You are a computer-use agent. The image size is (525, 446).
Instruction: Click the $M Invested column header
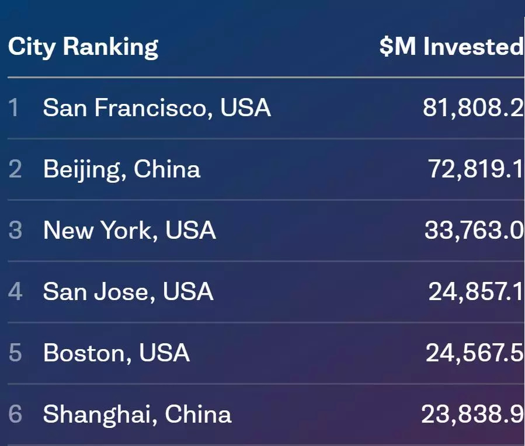[x=451, y=47]
